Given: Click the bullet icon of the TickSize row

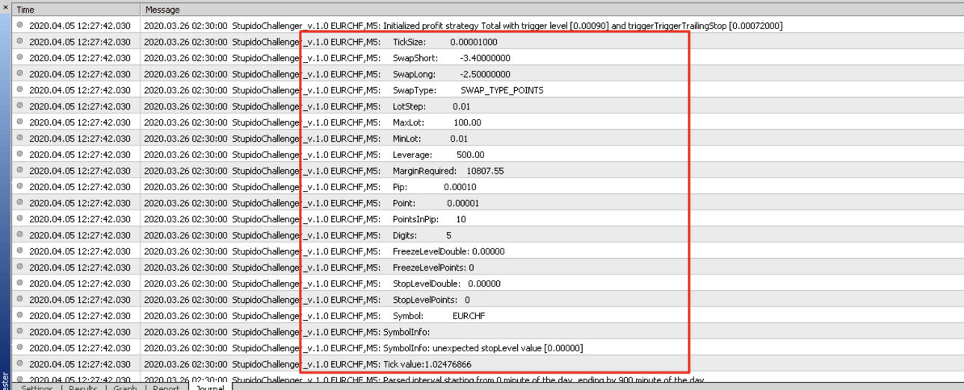Looking at the screenshot, I should click(20, 42).
